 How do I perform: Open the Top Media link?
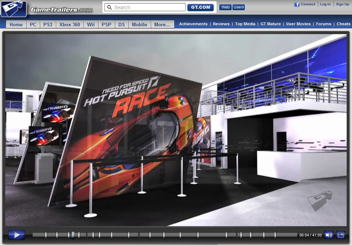pyautogui.click(x=245, y=24)
